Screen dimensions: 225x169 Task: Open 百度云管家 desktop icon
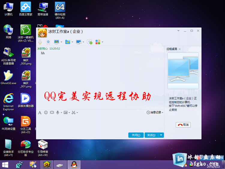click(26, 9)
